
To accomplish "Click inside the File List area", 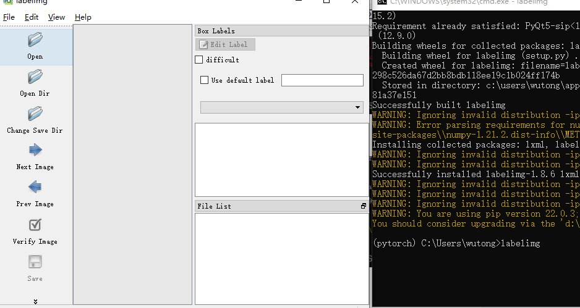I will coord(282,259).
